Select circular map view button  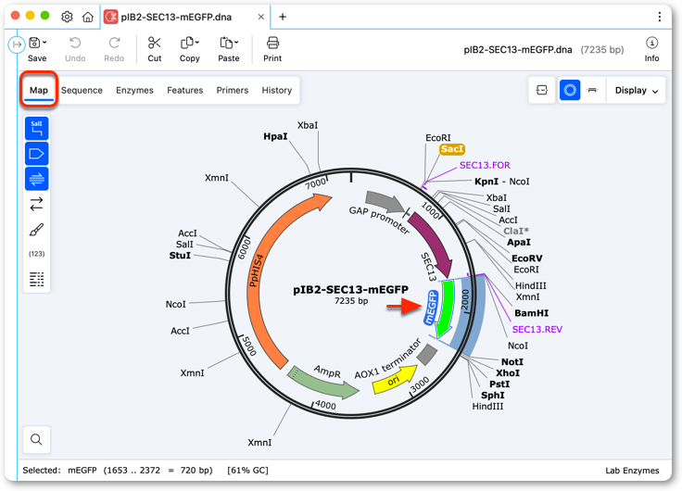[570, 90]
